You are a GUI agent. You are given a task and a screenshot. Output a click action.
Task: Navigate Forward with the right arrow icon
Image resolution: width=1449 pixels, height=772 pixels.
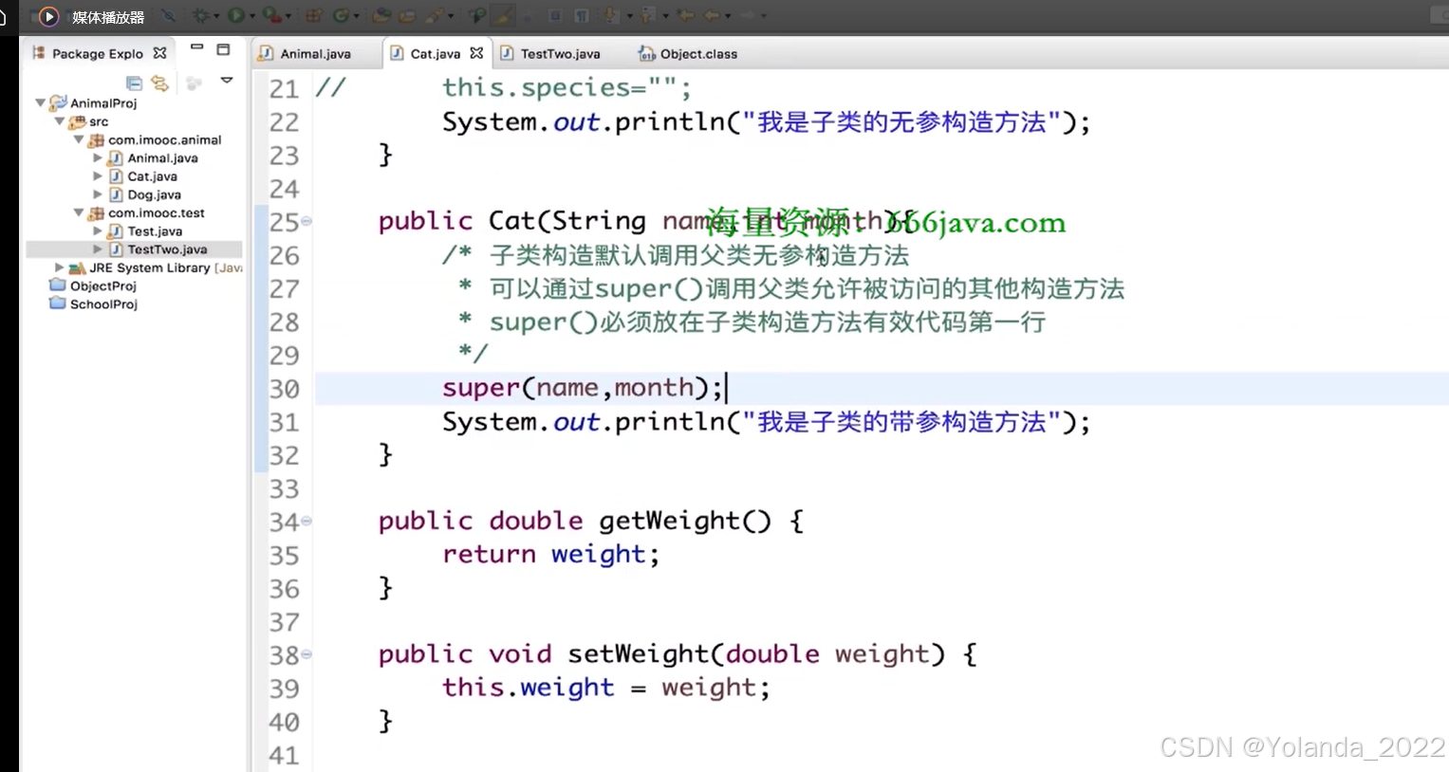point(748,16)
